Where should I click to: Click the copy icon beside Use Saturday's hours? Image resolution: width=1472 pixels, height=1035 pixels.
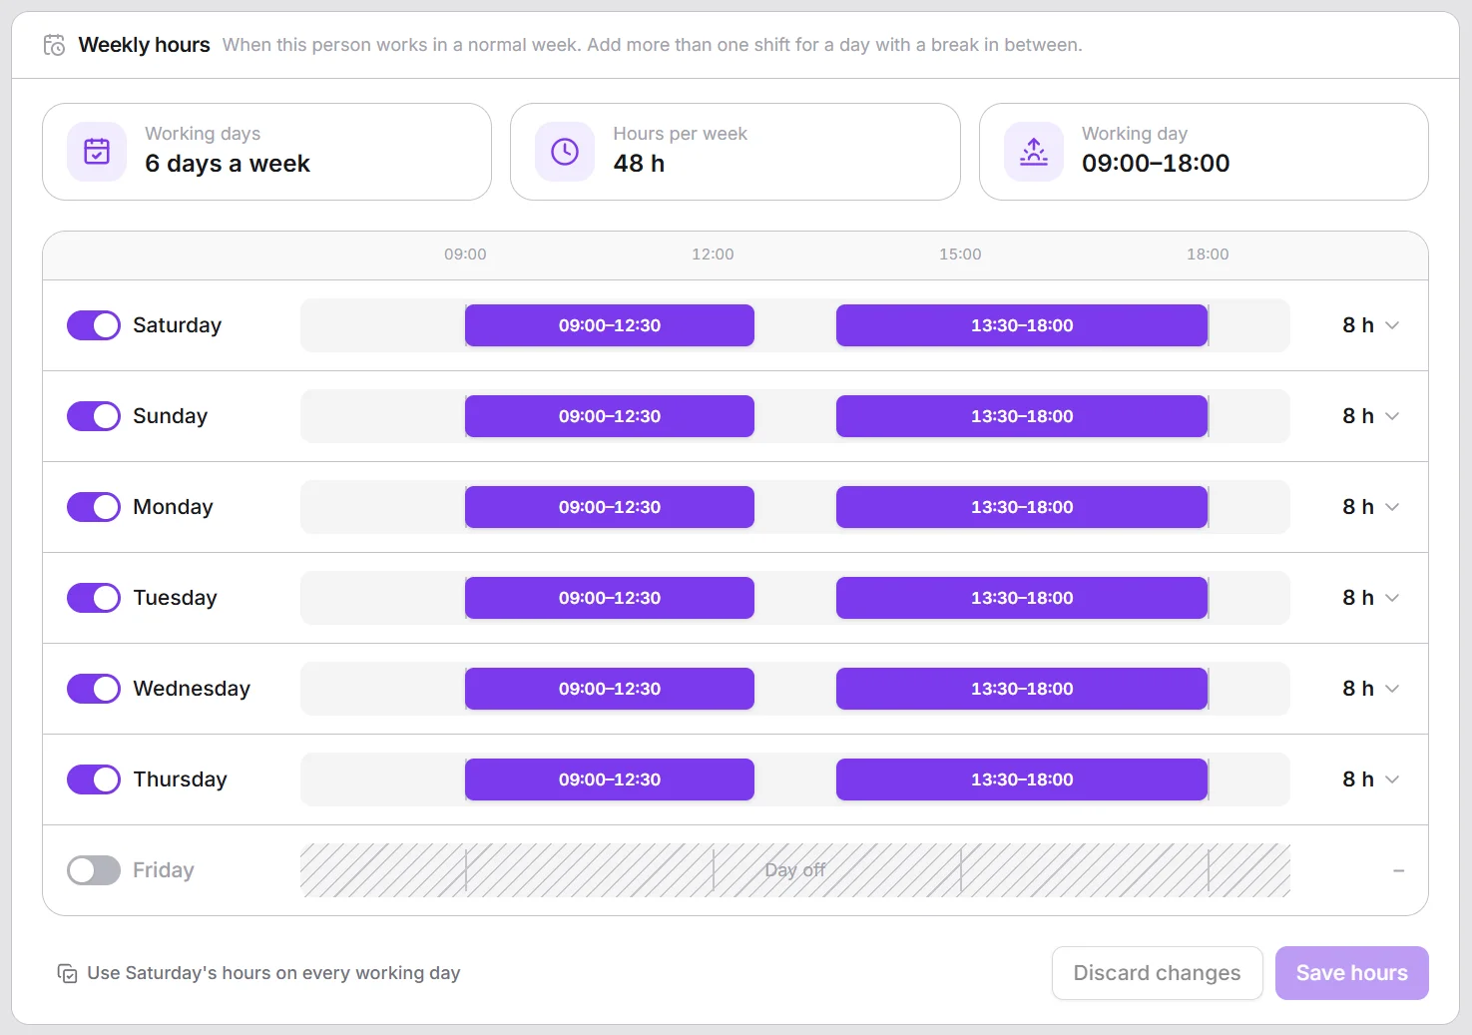(68, 973)
